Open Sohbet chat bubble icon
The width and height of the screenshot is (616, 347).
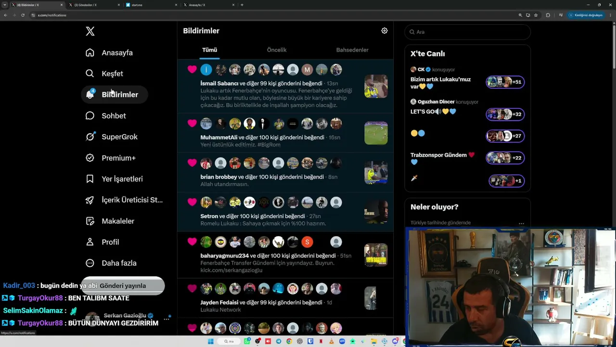pyautogui.click(x=90, y=116)
